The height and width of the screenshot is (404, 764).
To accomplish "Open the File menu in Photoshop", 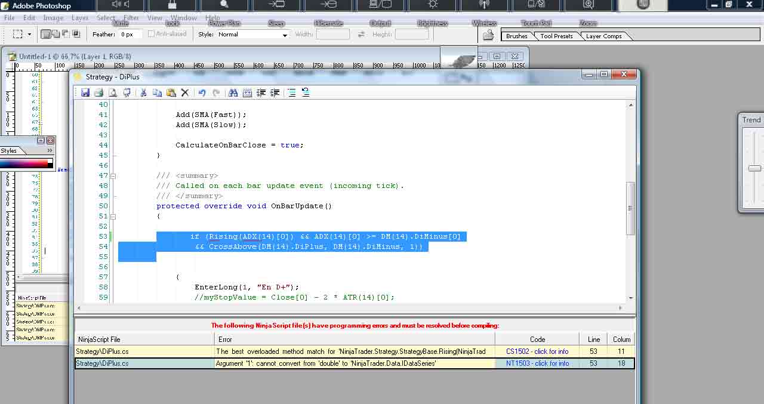I will pos(10,18).
